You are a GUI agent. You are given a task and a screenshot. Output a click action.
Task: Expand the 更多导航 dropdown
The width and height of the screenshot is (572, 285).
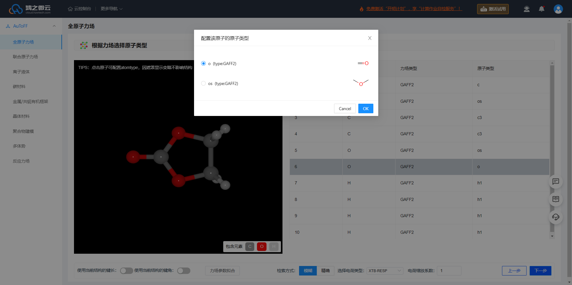coord(111,9)
